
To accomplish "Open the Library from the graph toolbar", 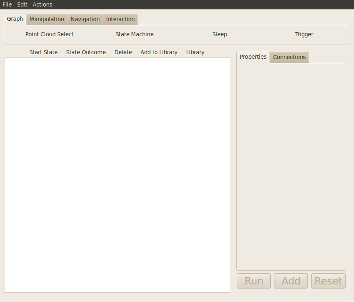I will click(x=195, y=52).
